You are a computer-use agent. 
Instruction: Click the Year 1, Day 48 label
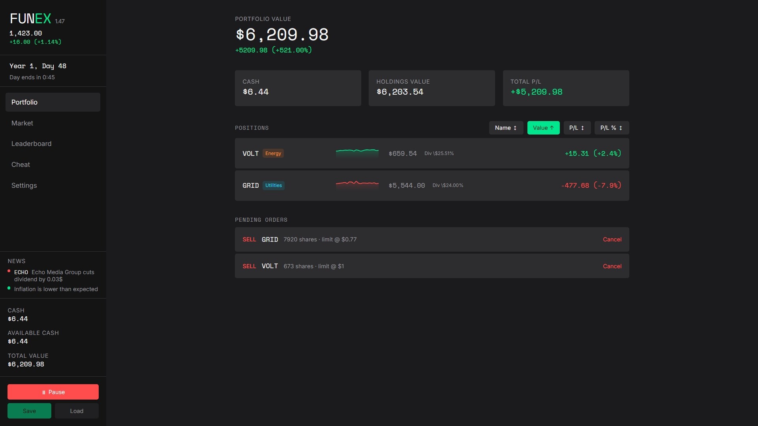point(38,66)
